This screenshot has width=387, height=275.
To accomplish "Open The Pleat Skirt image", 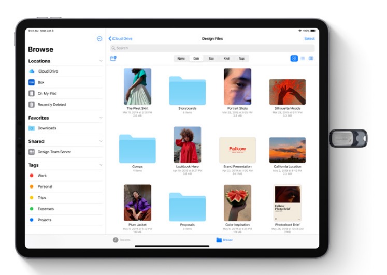I will pyautogui.click(x=137, y=86).
